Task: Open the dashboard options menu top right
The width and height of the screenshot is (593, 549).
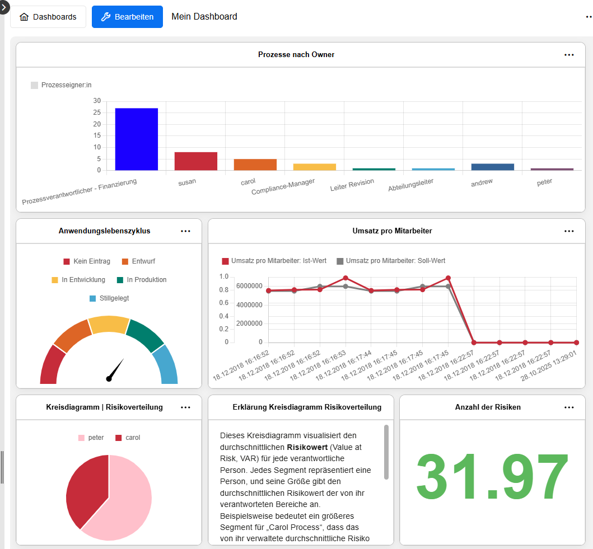Action: [587, 16]
